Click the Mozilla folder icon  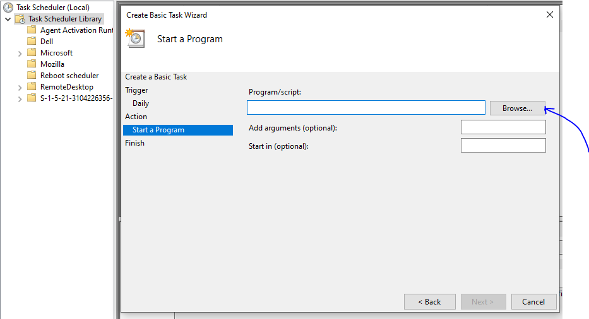point(32,64)
